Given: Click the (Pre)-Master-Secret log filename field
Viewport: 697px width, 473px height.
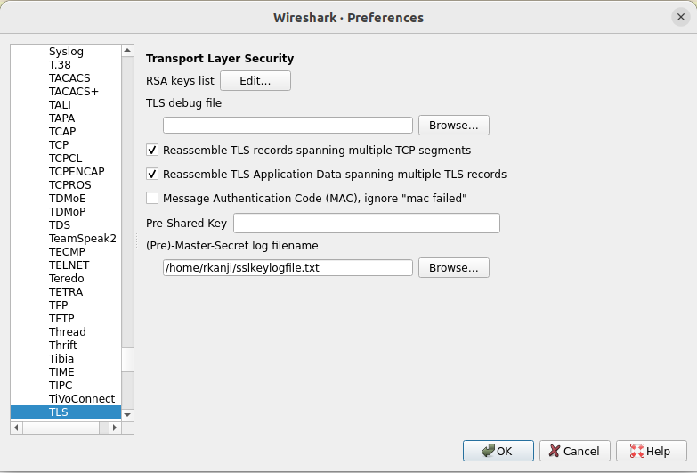Looking at the screenshot, I should click(x=288, y=267).
